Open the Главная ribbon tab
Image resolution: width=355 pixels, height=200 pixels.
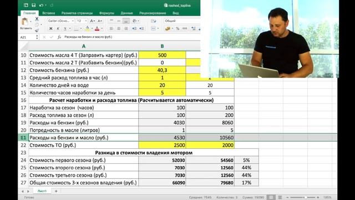point(29,13)
